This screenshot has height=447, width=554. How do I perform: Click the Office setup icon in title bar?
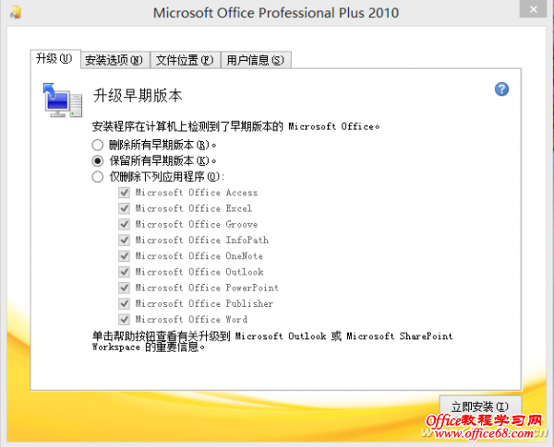15,12
